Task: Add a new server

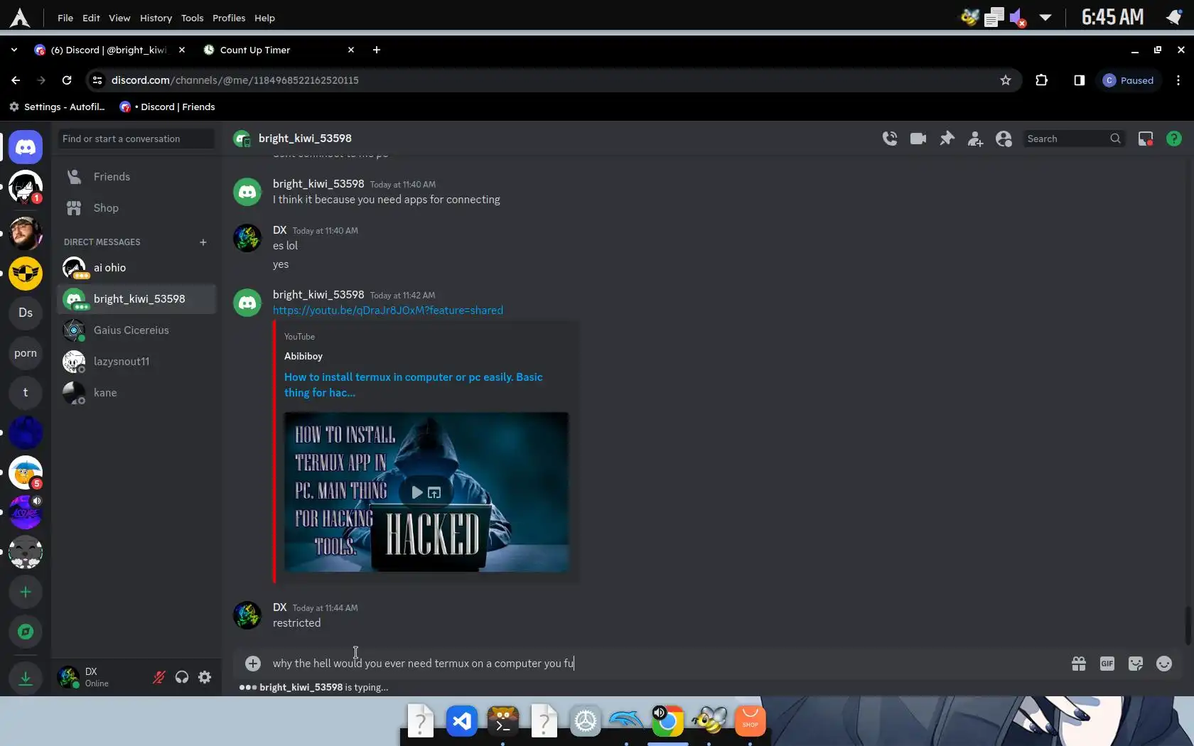Action: pyautogui.click(x=26, y=592)
